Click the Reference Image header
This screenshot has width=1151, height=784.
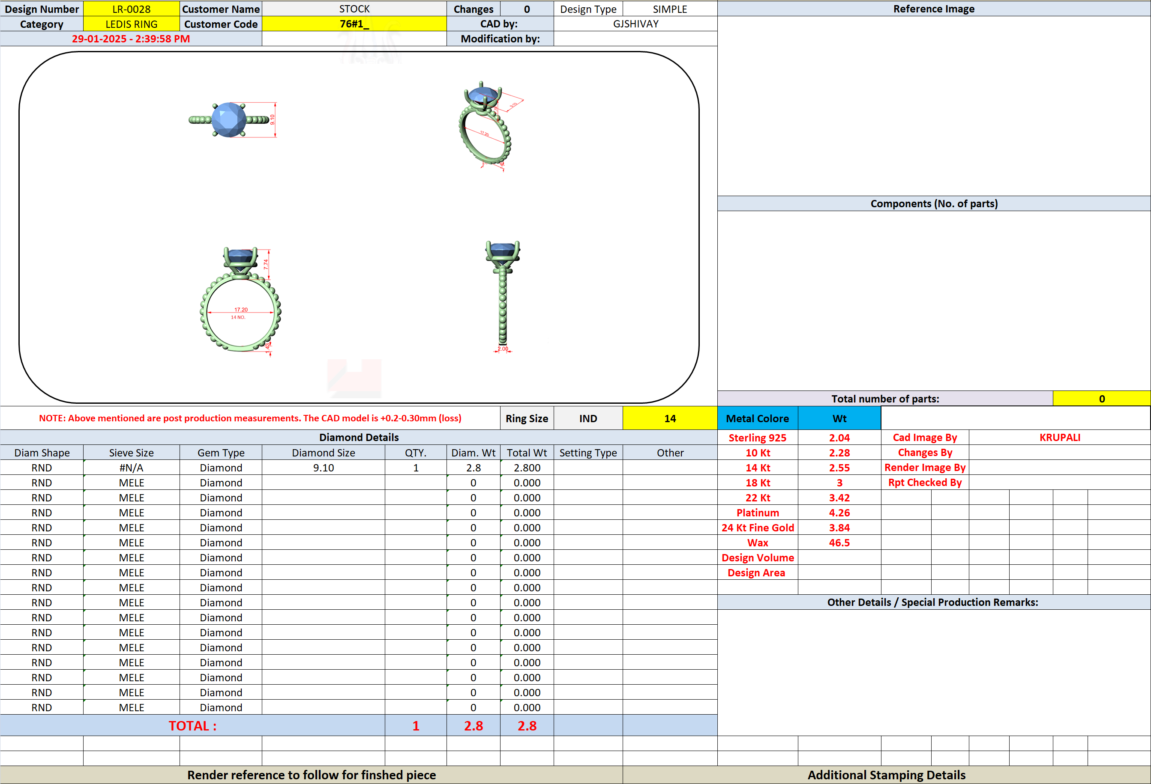934,9
